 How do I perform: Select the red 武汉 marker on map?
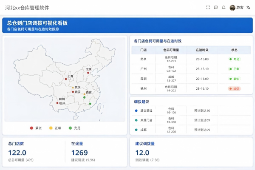[x=73, y=92]
